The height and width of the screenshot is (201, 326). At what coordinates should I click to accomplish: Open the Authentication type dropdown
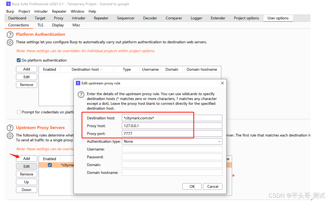point(172,141)
